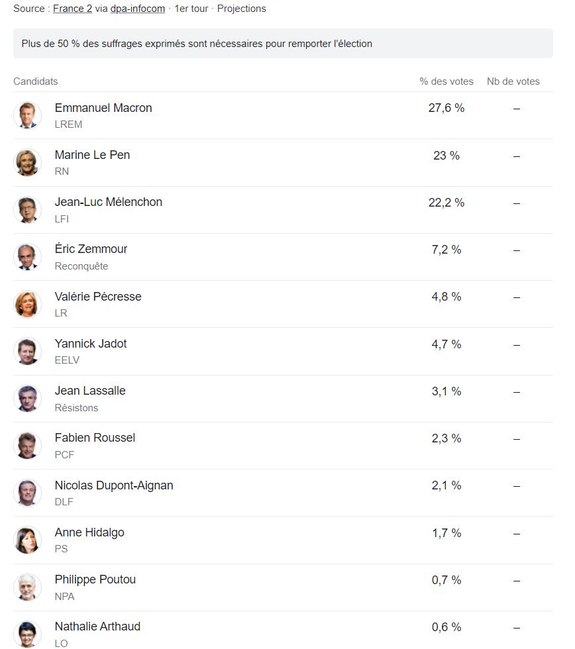575x649 pixels.
Task: Click Marine Le Pen's portrait photo
Action: [x=27, y=163]
